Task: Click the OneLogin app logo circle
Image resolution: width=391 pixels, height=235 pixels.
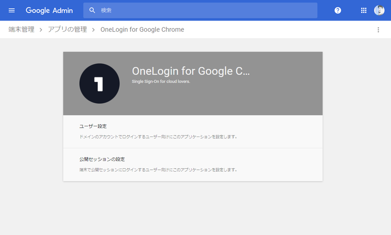Action: (100, 83)
